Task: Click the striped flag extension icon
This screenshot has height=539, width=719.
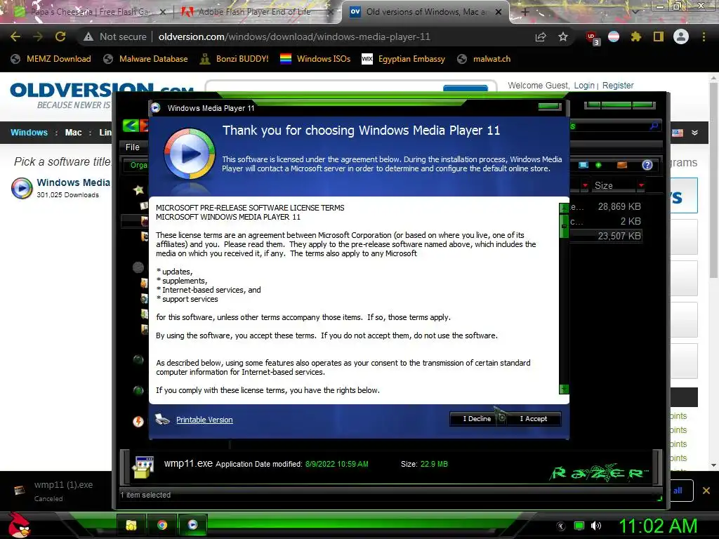Action: click(x=614, y=36)
